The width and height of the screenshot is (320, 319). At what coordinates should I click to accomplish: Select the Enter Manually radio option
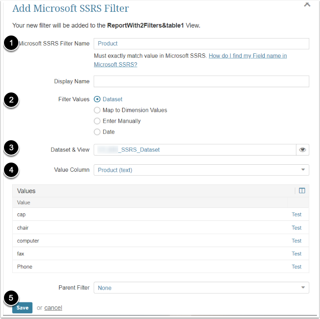coord(97,121)
